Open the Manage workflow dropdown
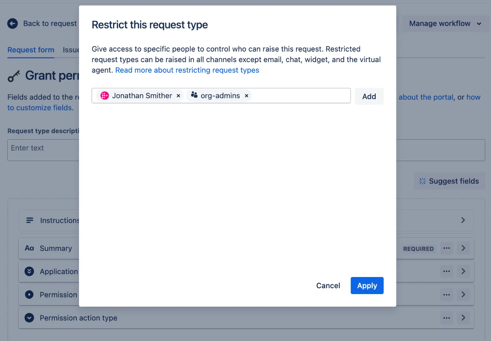 pos(445,23)
